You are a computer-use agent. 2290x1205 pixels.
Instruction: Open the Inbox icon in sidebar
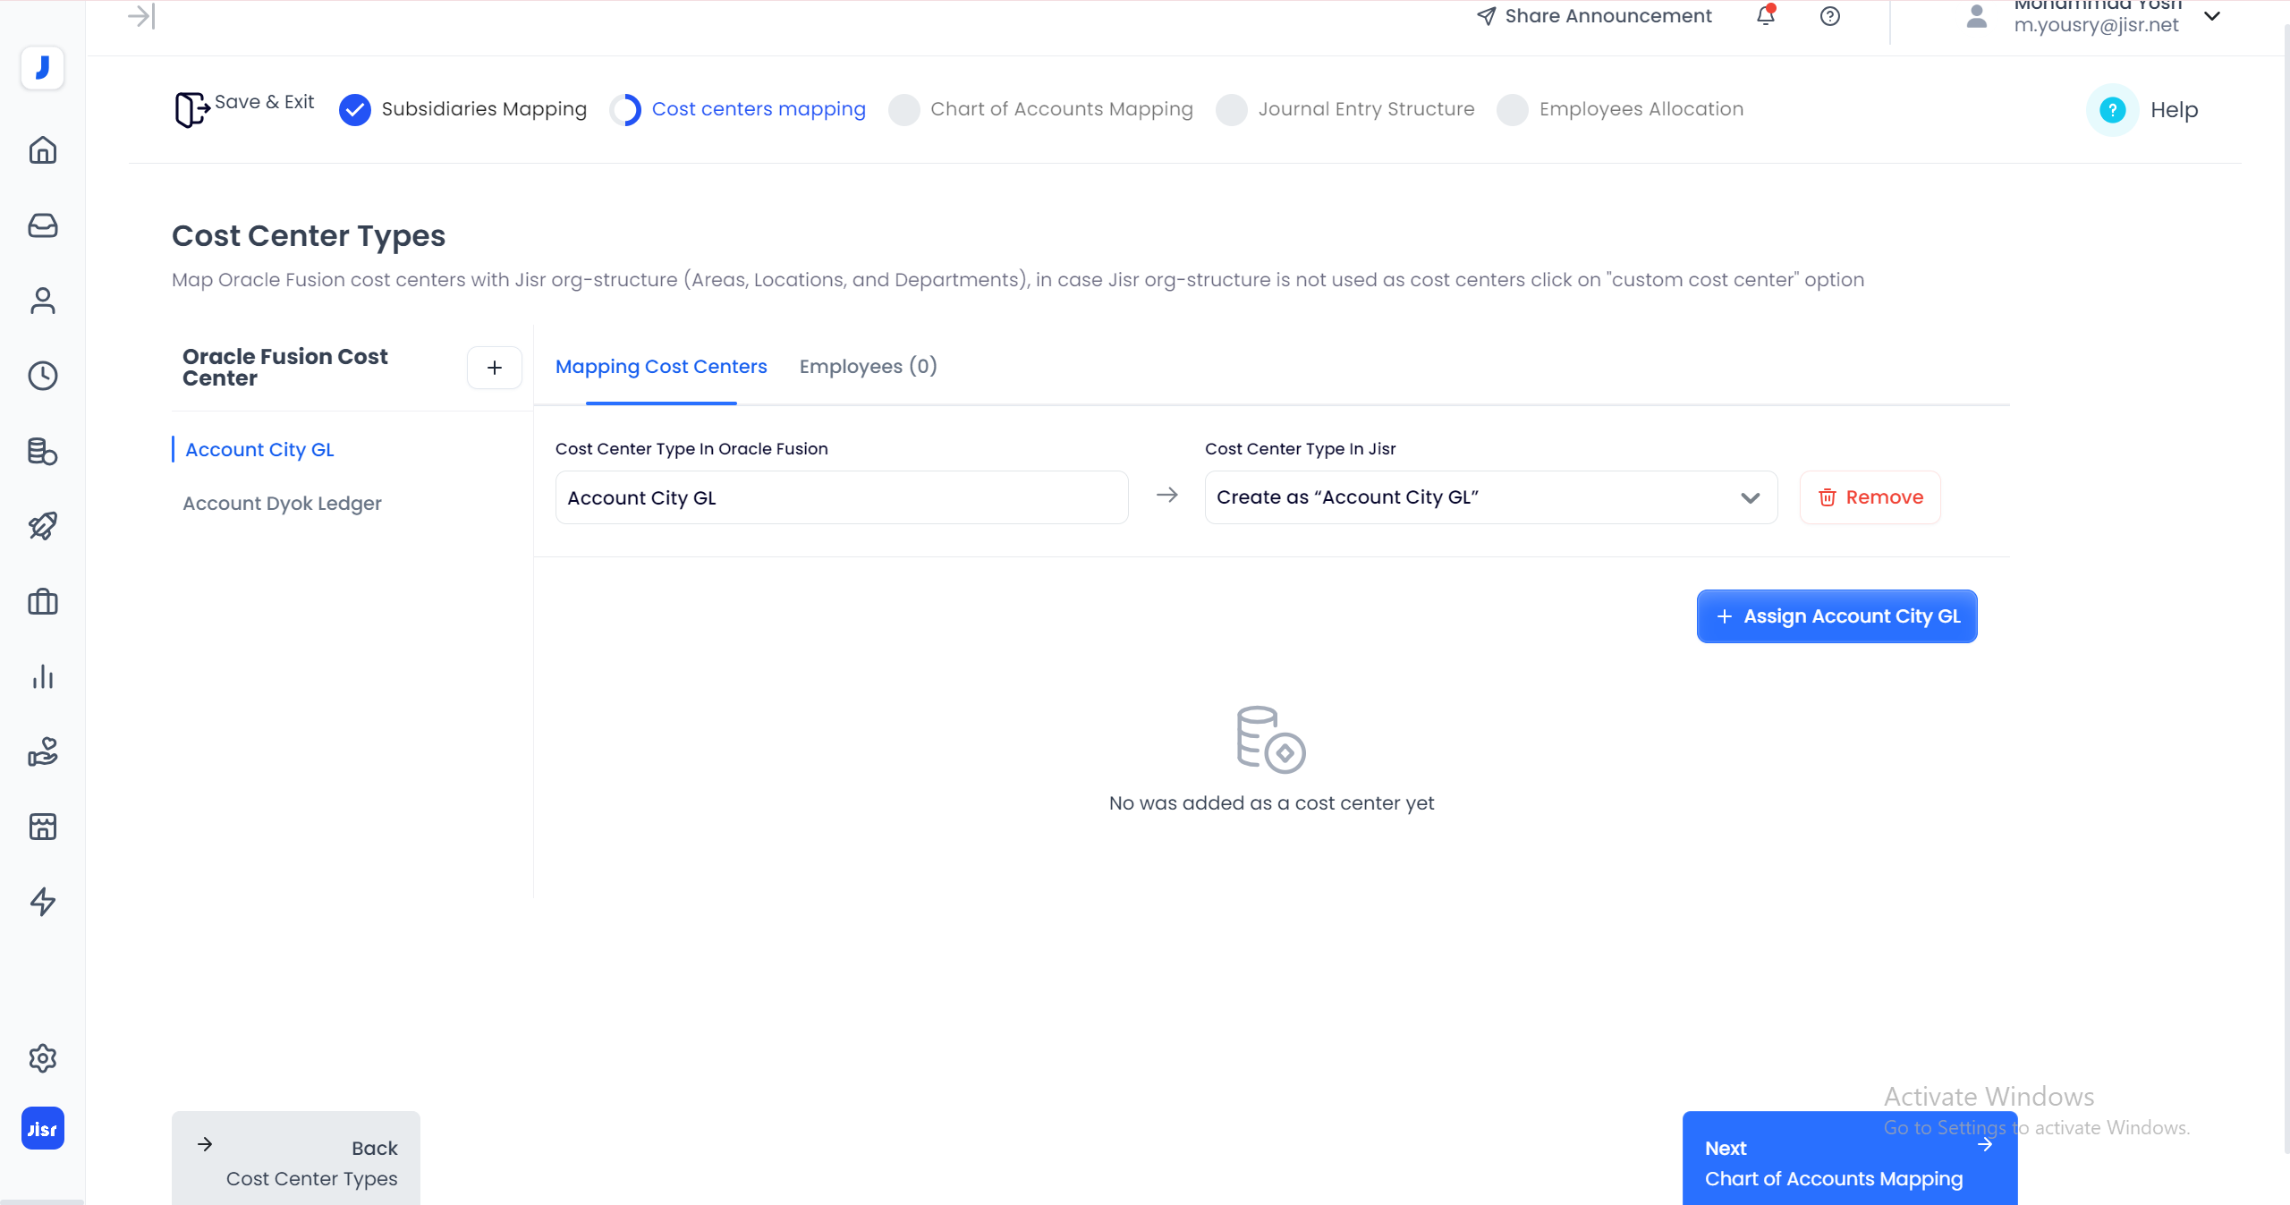pos(43,225)
